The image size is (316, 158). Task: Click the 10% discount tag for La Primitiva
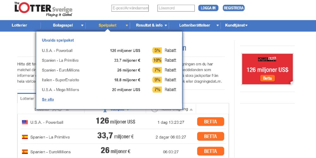pos(157,60)
